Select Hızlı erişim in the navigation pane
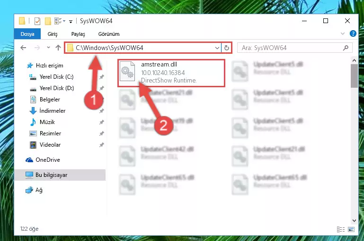Screen dimensions: 364x241 coord(49,66)
